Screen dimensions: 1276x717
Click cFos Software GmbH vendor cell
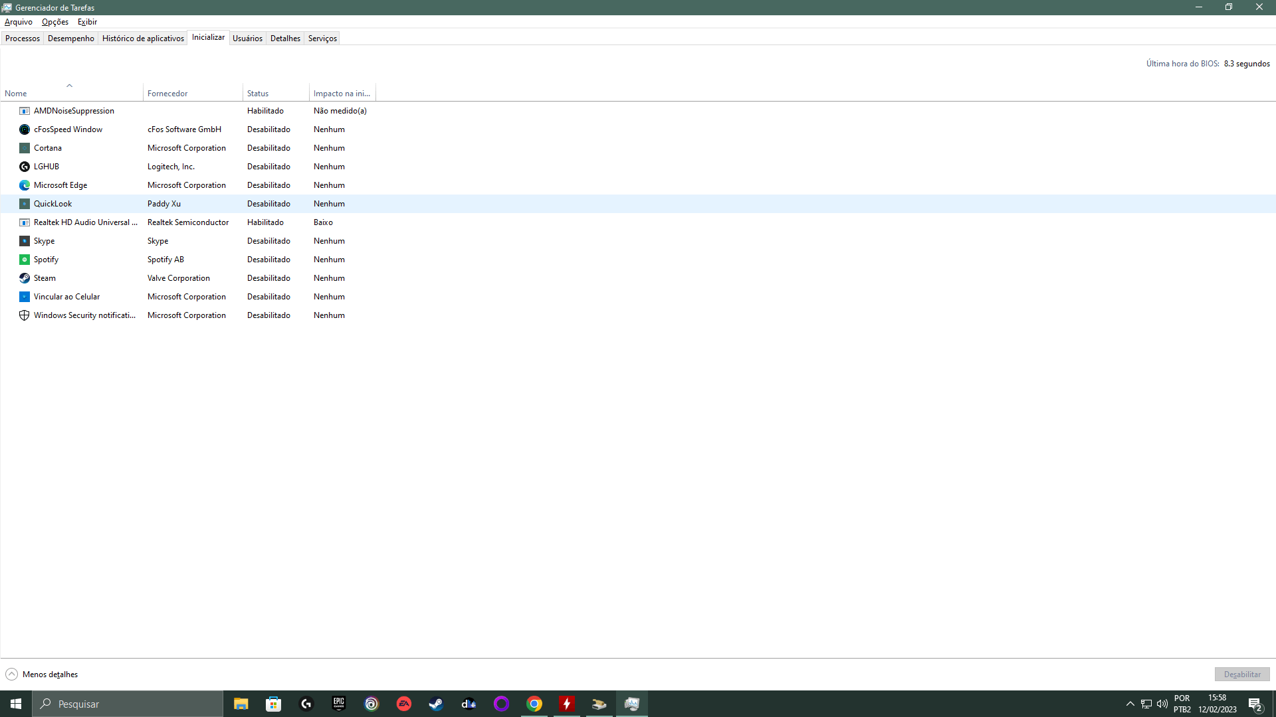click(184, 129)
